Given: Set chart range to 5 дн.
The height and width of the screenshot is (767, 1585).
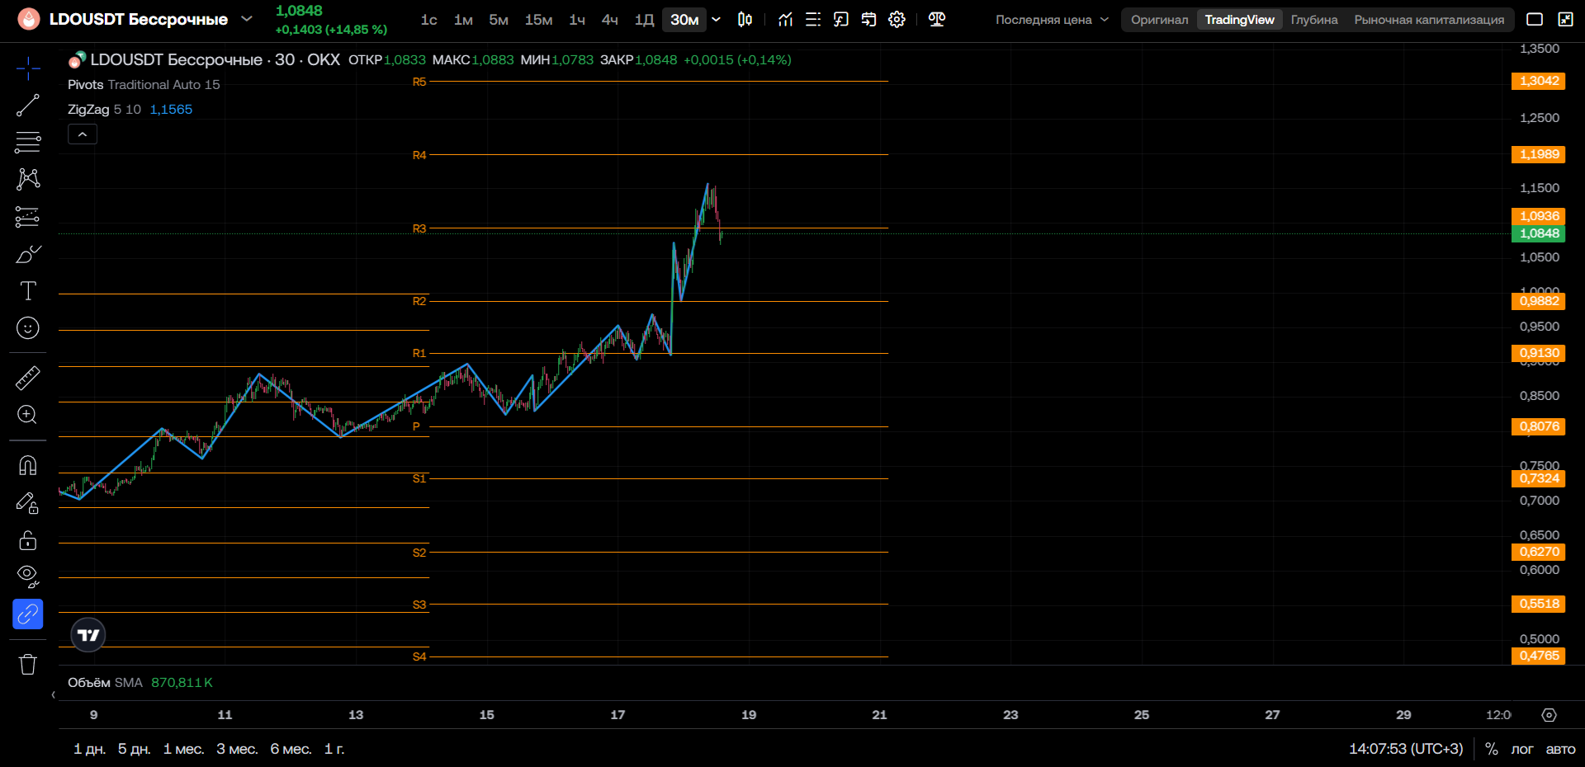Looking at the screenshot, I should click(134, 749).
